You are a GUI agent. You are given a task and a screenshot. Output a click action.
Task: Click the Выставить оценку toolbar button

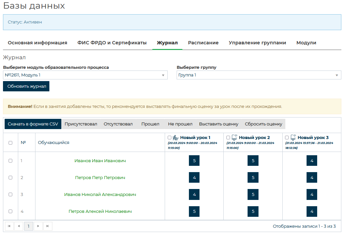coord(218,124)
